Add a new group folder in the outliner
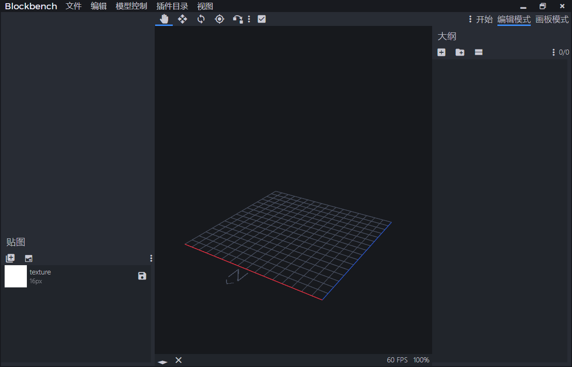 point(460,52)
